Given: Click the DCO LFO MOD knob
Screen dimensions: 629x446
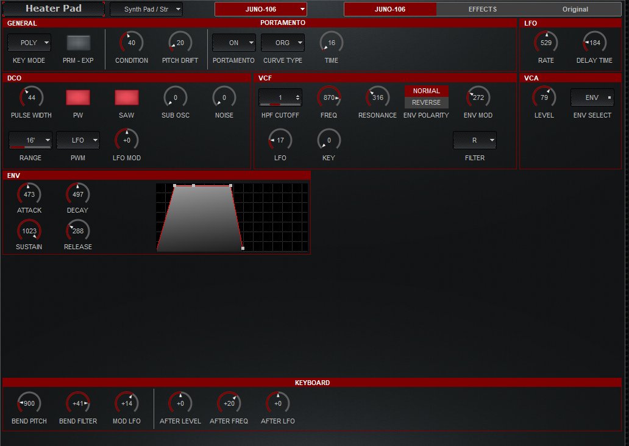Looking at the screenshot, I should (127, 140).
